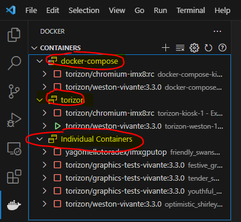Screen dimensions: 241x222
Task: Click stopped icon of optimistic_shirley container
Action: pos(57,204)
